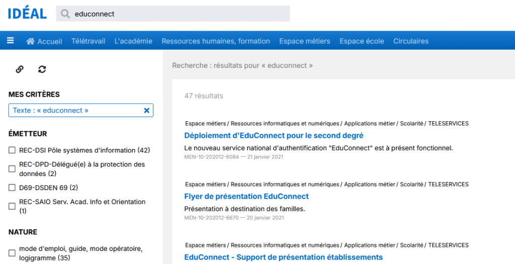Expand the Espace métiers menu

pos(305,41)
